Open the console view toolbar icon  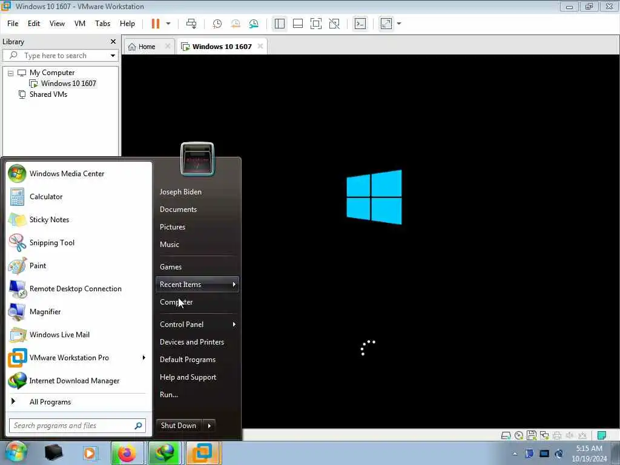coord(360,24)
